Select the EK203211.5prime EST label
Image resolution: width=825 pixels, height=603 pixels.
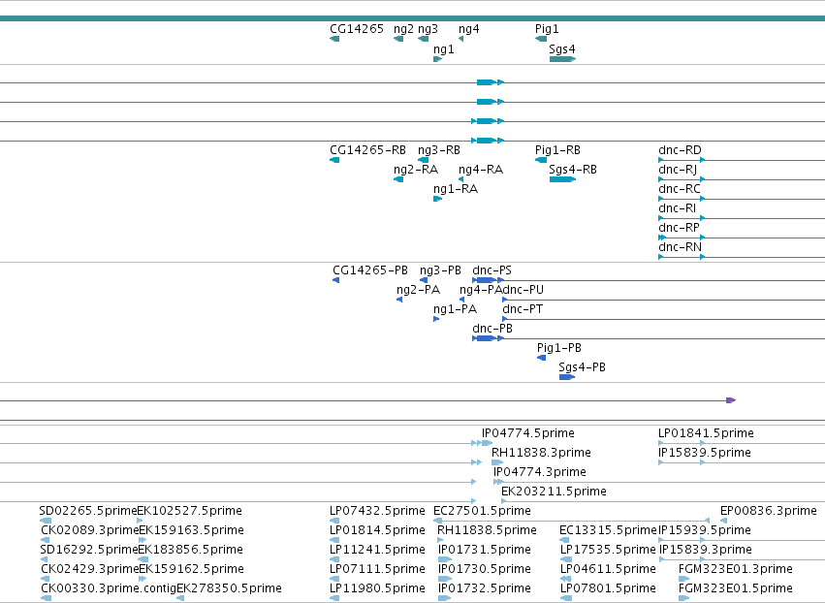[554, 492]
